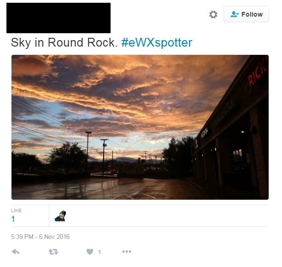
Task: Click the tweet text Sky in Round Rock
Action: click(64, 43)
